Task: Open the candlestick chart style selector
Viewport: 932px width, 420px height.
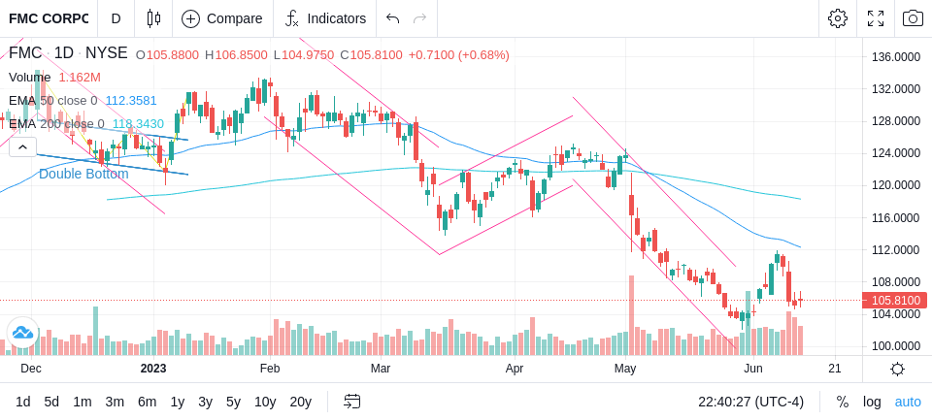Action: (153, 18)
